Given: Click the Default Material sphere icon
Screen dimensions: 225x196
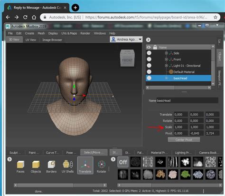Looking at the screenshot, I should point(171,72).
